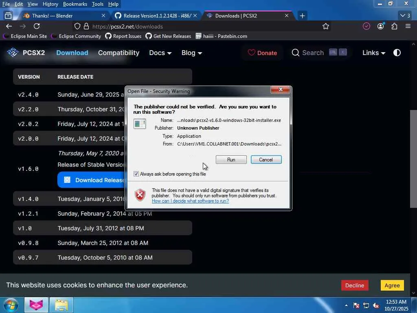Open the Firefox hamburger menu
This screenshot has width=417, height=313.
[408, 26]
